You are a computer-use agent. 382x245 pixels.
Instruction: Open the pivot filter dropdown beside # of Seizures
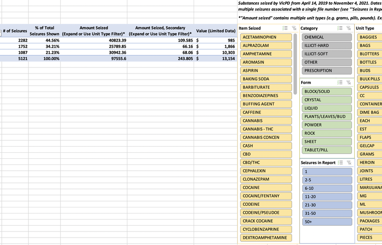[x=0, y=33]
